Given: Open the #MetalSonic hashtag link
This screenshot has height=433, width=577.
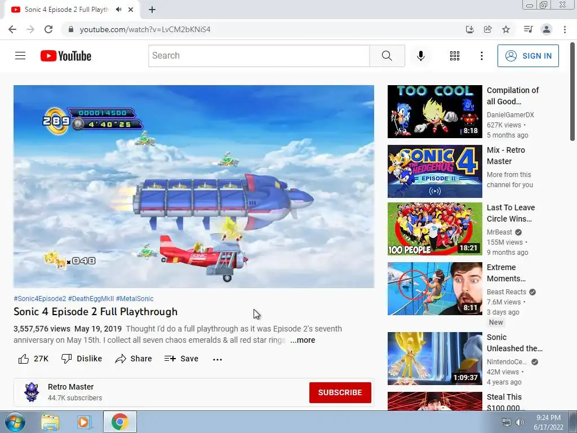Looking at the screenshot, I should (x=135, y=299).
